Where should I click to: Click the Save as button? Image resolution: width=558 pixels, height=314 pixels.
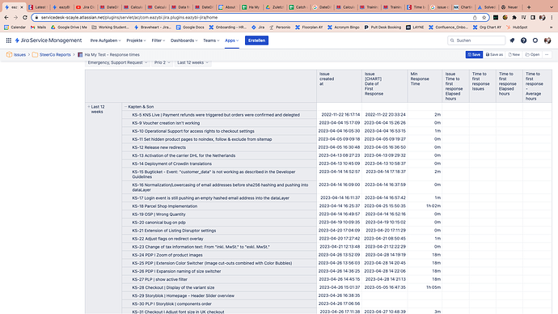[x=494, y=55]
